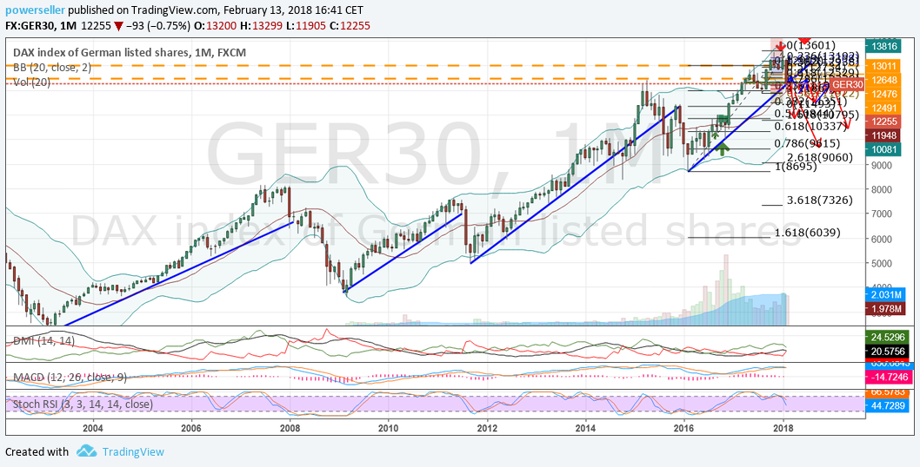Click the 2016 time axis label
This screenshot has height=467, width=920.
[684, 427]
